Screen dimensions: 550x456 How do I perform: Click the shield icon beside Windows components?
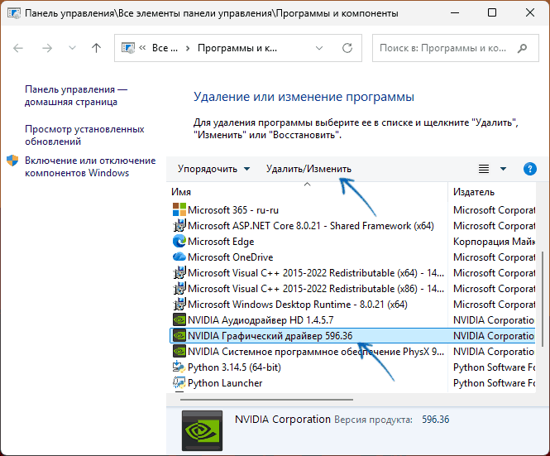click(12, 161)
